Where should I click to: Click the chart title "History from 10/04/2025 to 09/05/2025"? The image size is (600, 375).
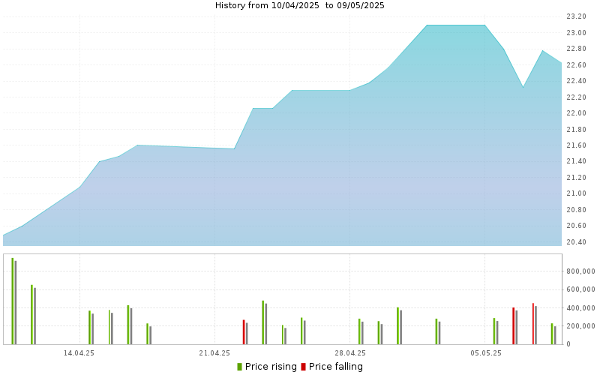point(299,5)
